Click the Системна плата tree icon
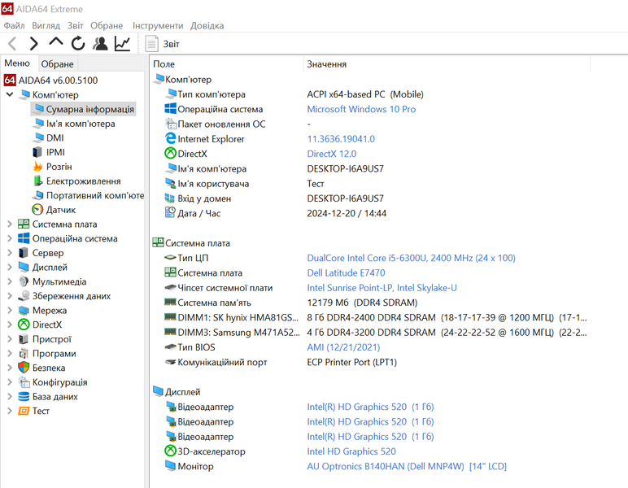 [24, 224]
